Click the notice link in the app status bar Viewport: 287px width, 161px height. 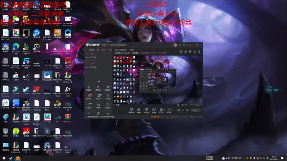[x=101, y=117]
